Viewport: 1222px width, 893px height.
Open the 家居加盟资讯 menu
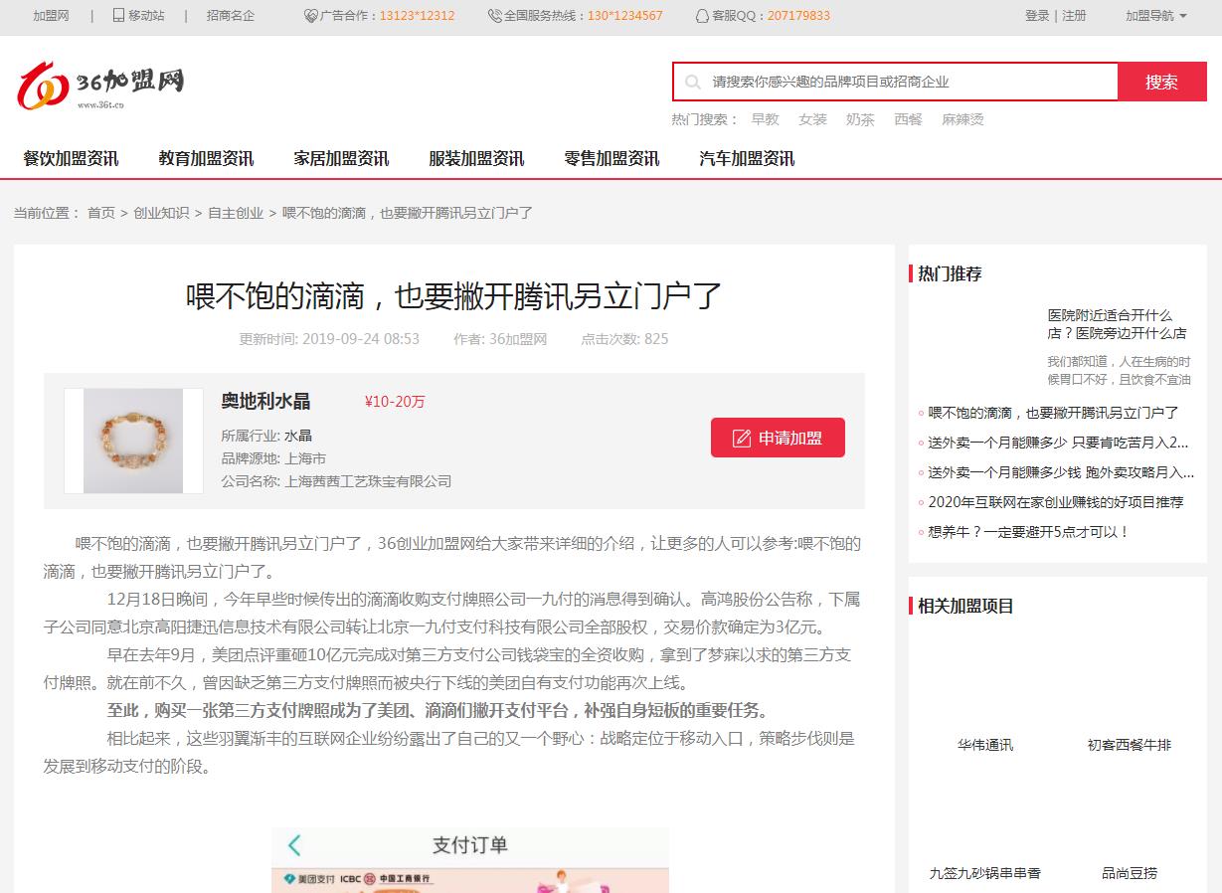click(341, 158)
